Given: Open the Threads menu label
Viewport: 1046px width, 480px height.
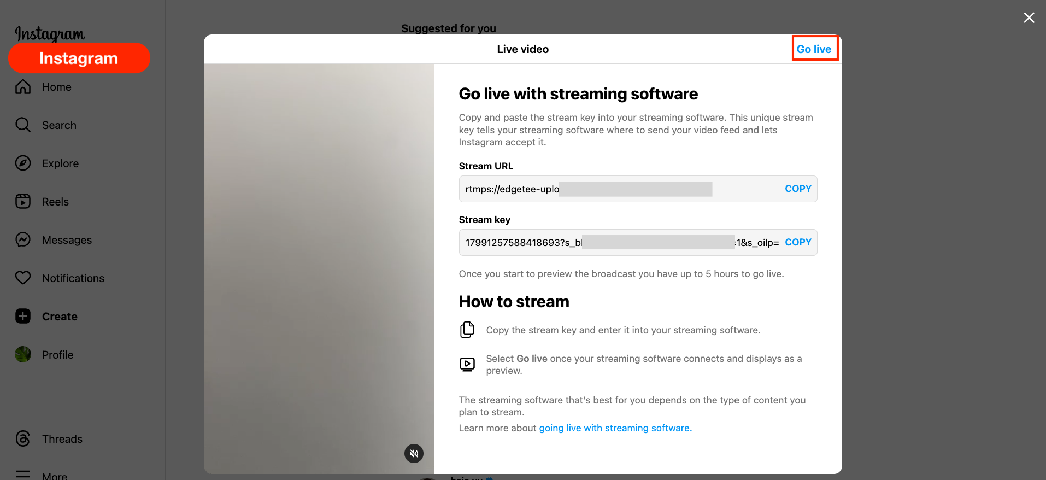Looking at the screenshot, I should pyautogui.click(x=62, y=439).
